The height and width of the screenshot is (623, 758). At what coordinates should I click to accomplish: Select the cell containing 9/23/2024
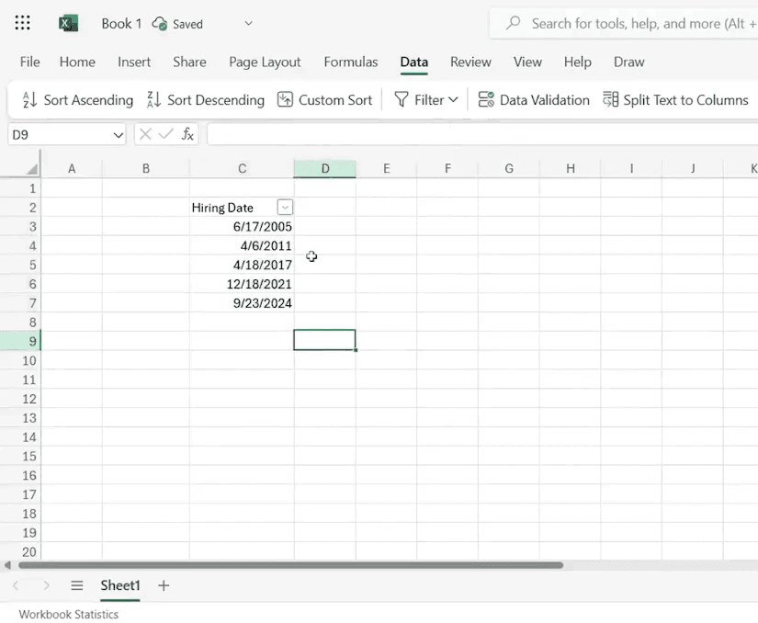[242, 302]
